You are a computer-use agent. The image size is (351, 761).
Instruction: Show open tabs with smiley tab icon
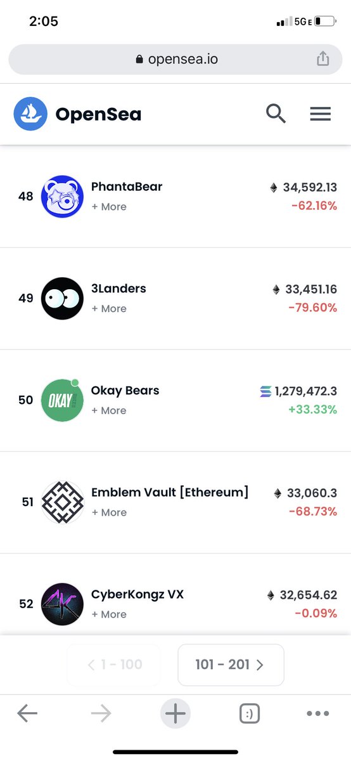coord(250,714)
